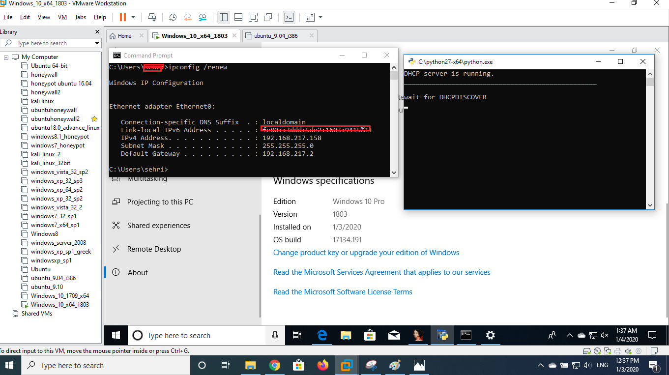Click the favorite star next to ubuntuhoneywall2
The image size is (669, 375).
click(x=94, y=119)
